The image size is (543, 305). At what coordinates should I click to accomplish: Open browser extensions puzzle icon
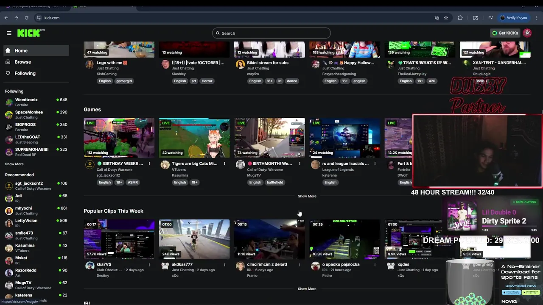(460, 18)
